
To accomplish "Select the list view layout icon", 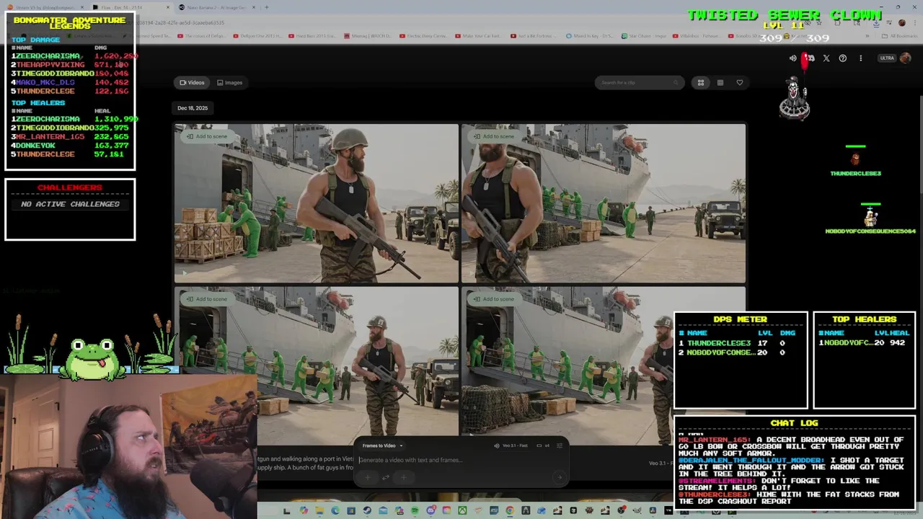I will pyautogui.click(x=720, y=82).
